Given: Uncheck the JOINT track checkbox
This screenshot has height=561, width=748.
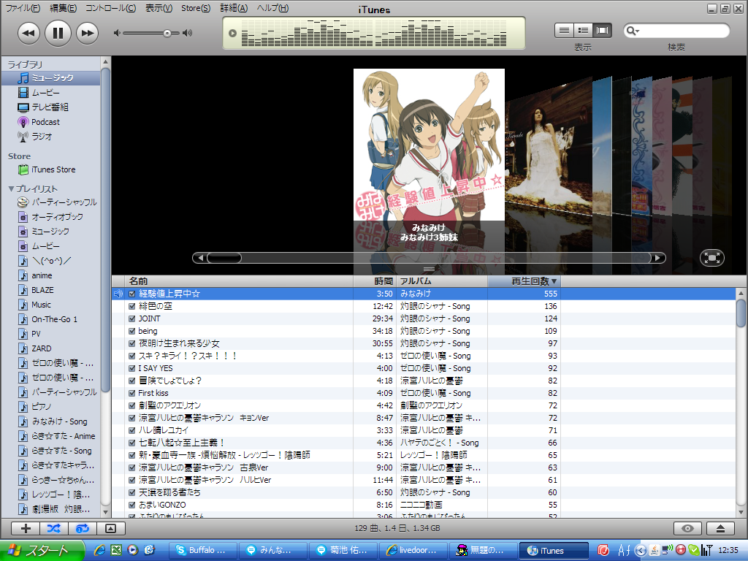Looking at the screenshot, I should click(132, 319).
